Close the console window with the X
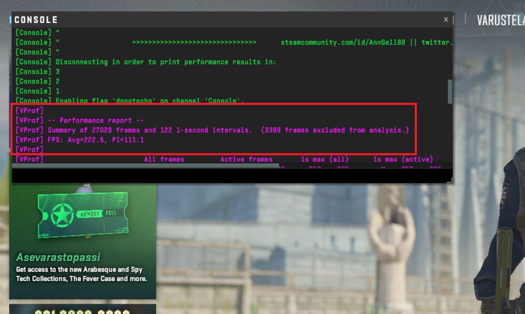525x314 pixels. click(x=446, y=20)
